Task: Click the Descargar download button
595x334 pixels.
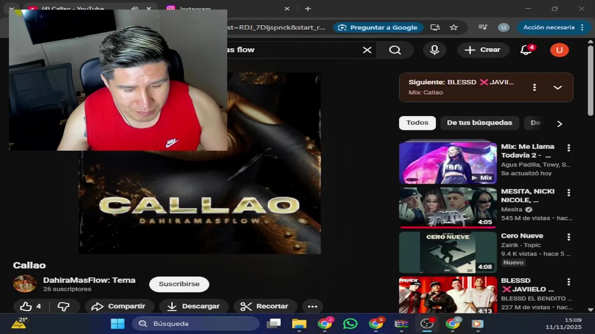Action: tap(193, 306)
